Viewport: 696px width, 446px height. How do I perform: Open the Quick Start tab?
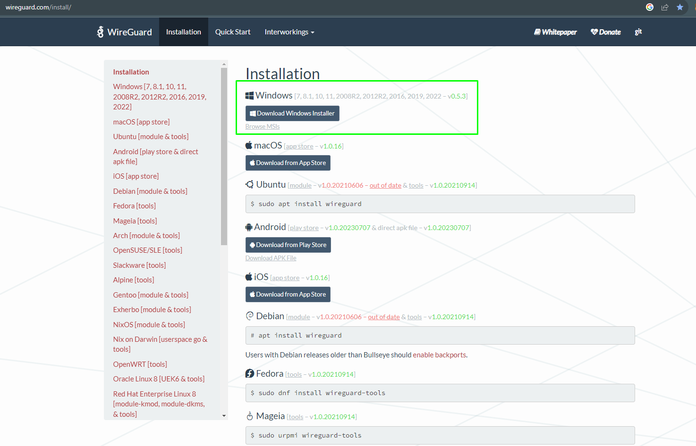tap(233, 32)
